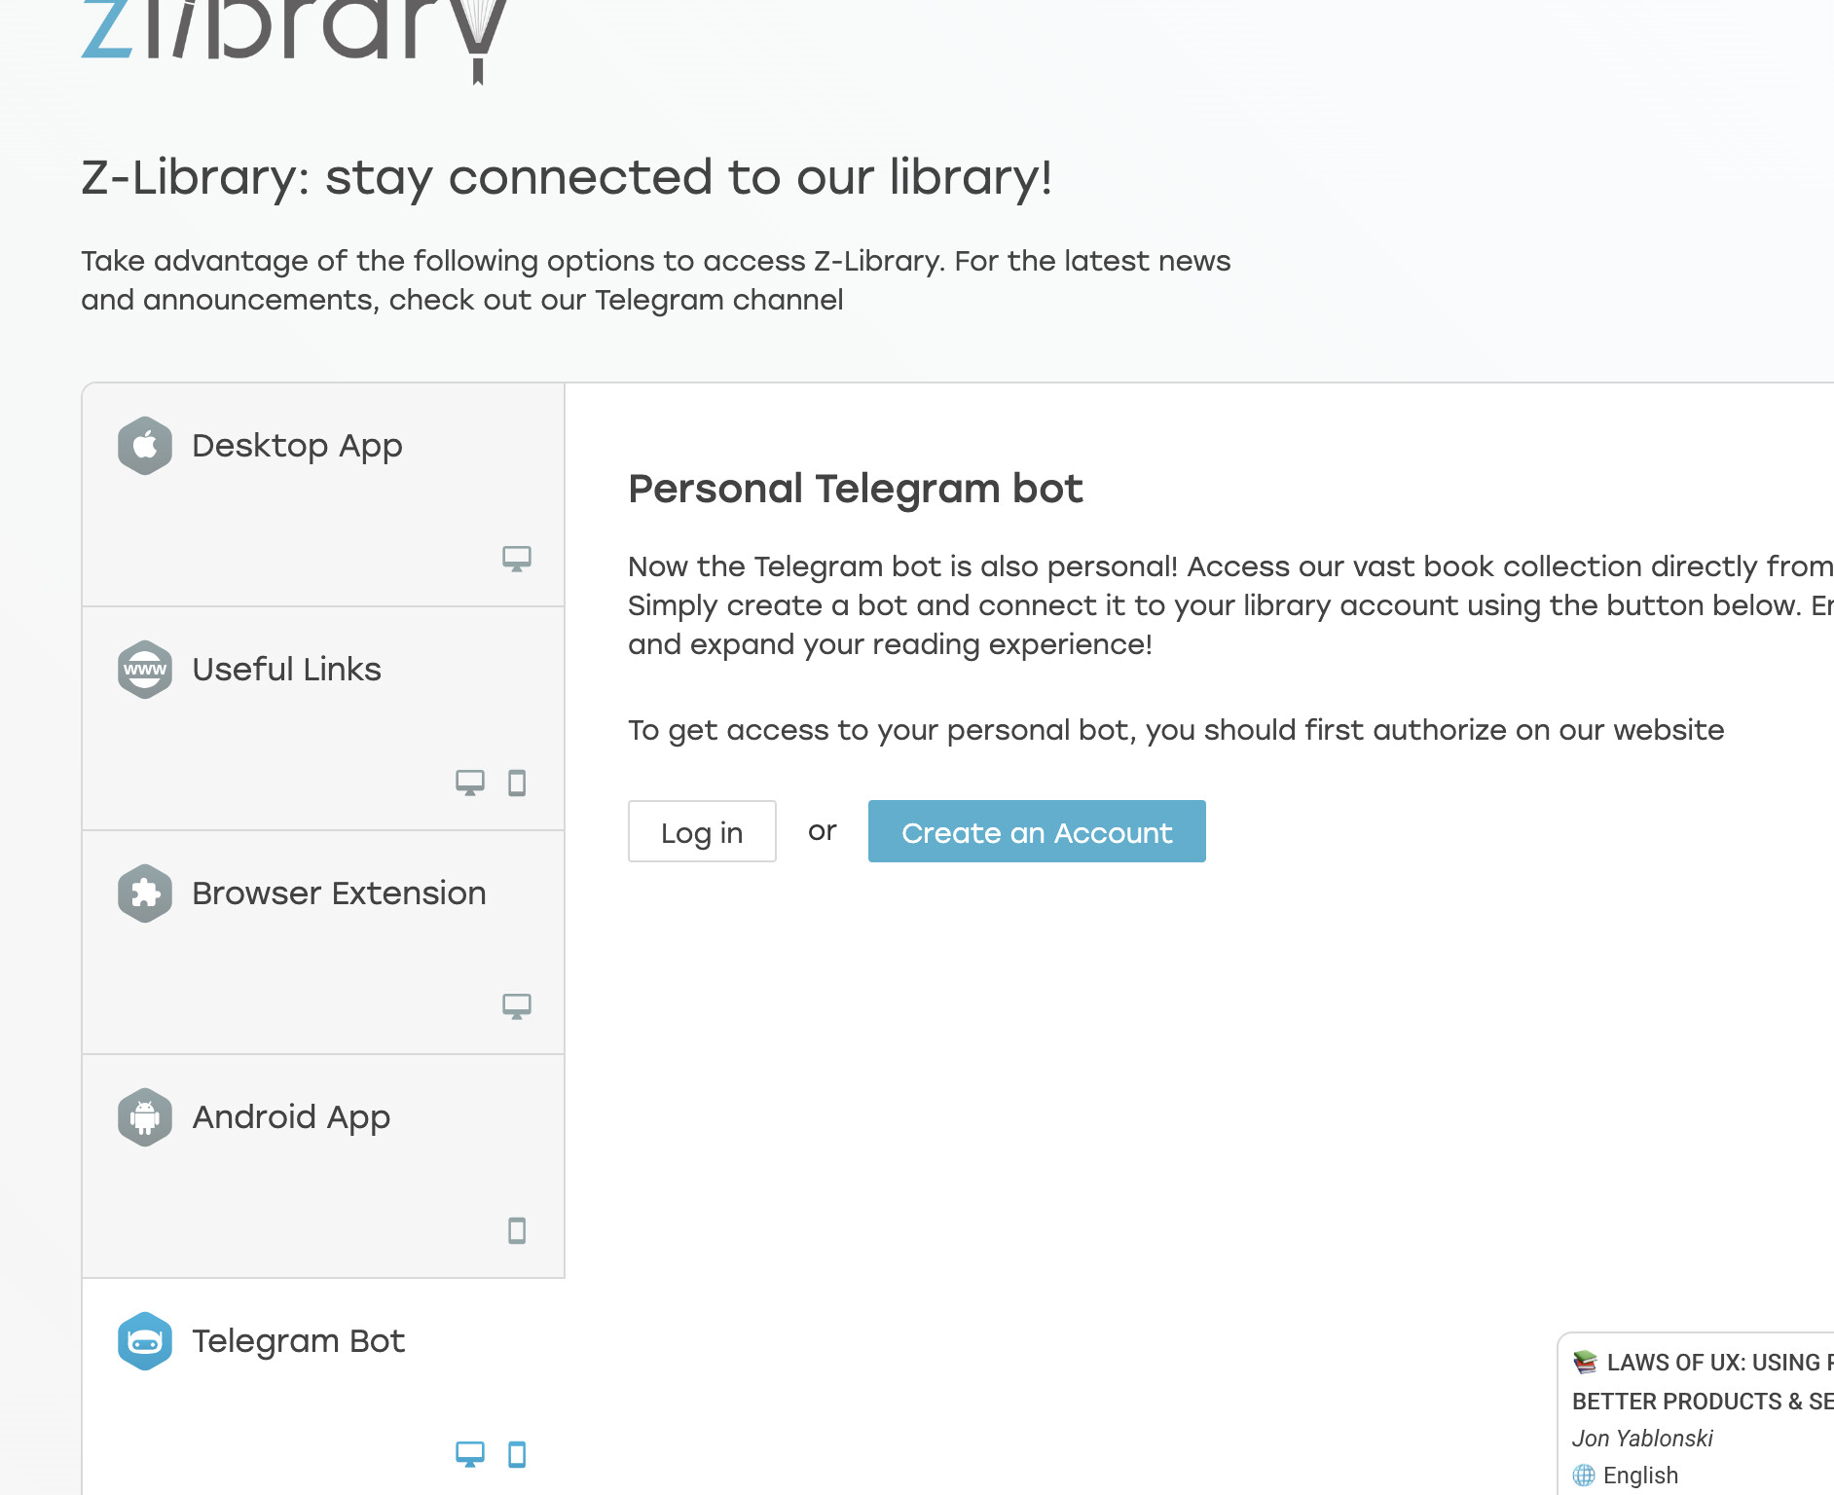This screenshot has width=1834, height=1495.
Task: Click the monitor icon in Browser Extension card
Action: pyautogui.click(x=517, y=1006)
